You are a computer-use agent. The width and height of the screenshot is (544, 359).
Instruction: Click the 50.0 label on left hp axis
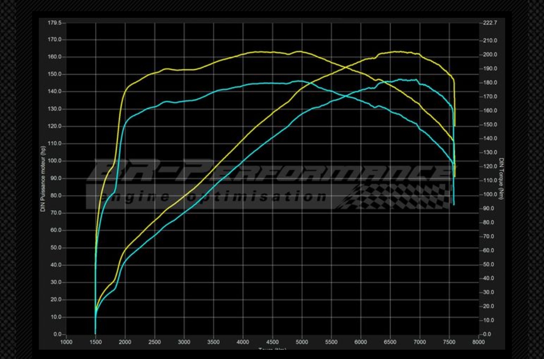point(56,248)
